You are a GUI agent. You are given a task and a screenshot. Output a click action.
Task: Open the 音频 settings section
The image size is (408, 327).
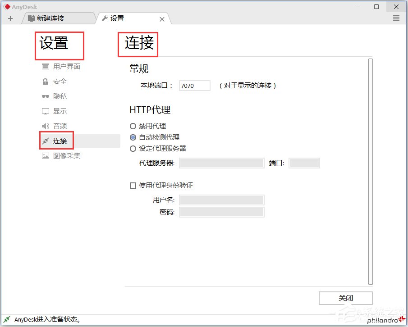click(x=58, y=126)
